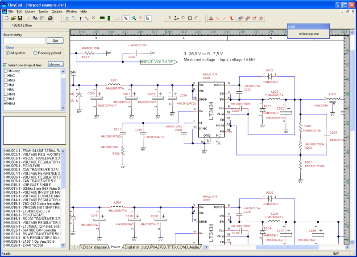Click the Paste icon in the toolbar
The height and width of the screenshot is (257, 357).
coord(42,18)
